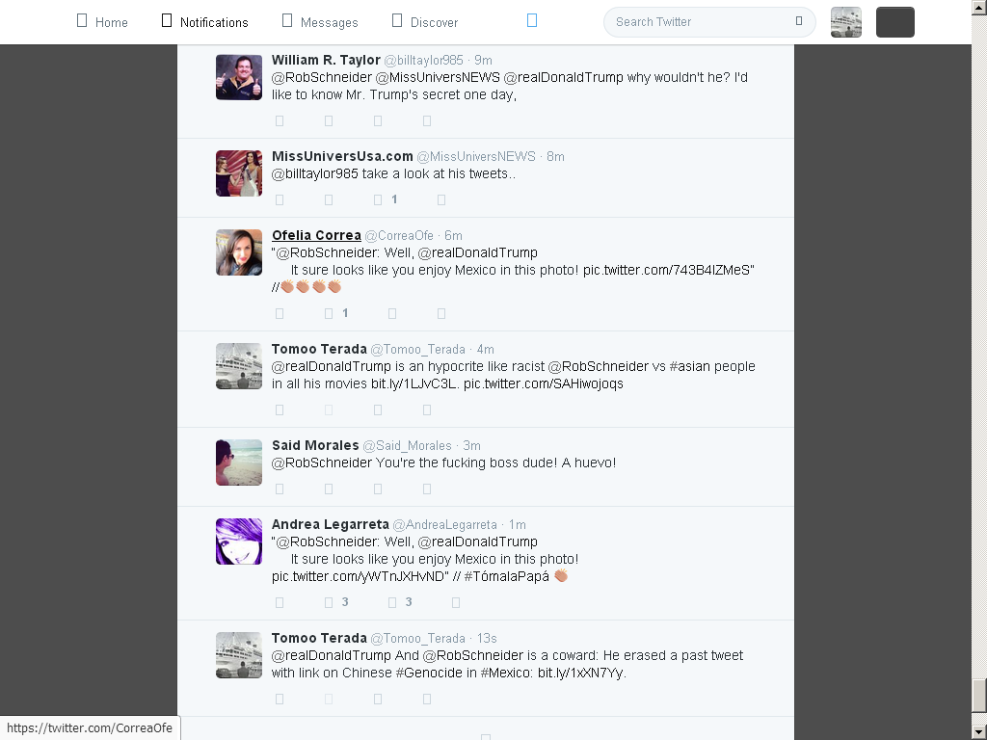Open more options on Said Morales's tweet
The image size is (987, 740).
(427, 489)
